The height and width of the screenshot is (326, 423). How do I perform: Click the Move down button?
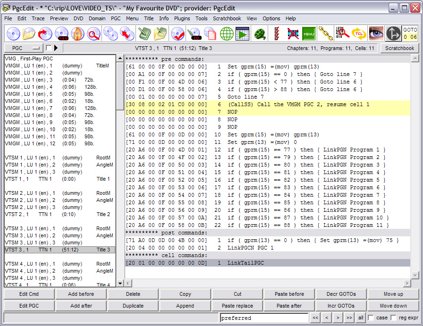(x=393, y=306)
